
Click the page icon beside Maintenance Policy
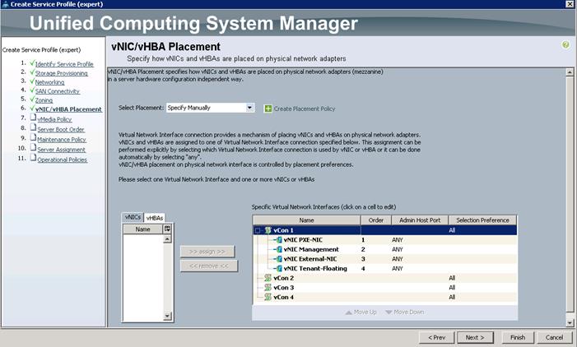tap(33, 138)
